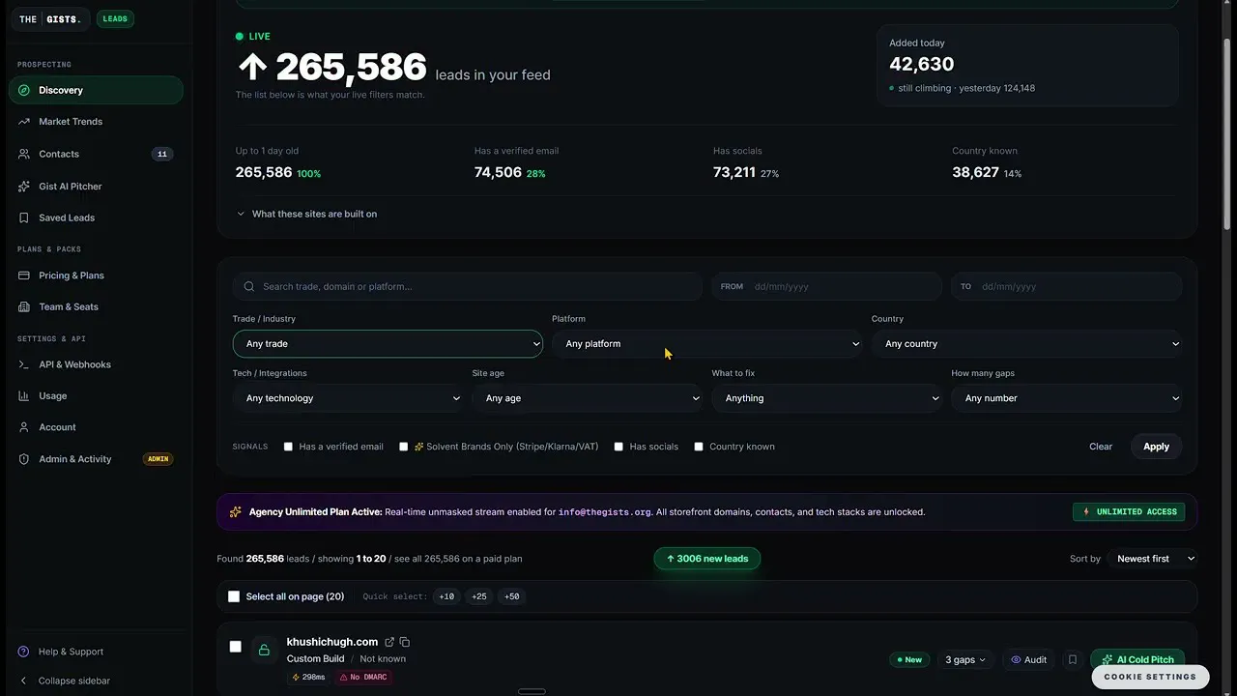
Task: Click the Help & Support icon
Action: pos(24,652)
